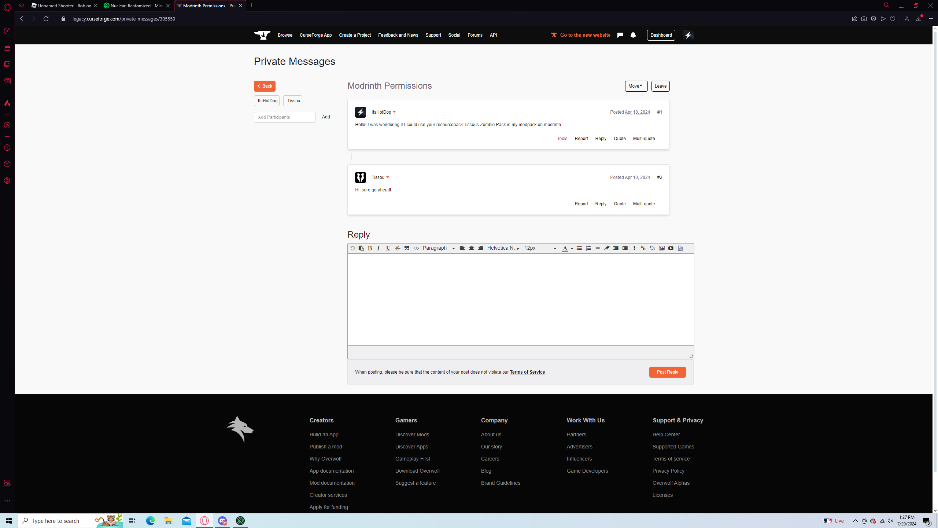Open Twitch in Opera sidebar
The image size is (938, 528).
(x=7, y=64)
